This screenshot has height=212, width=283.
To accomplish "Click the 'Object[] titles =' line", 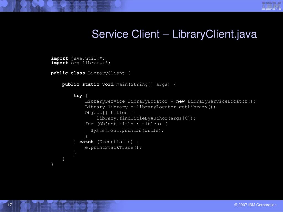I will click(109, 113).
